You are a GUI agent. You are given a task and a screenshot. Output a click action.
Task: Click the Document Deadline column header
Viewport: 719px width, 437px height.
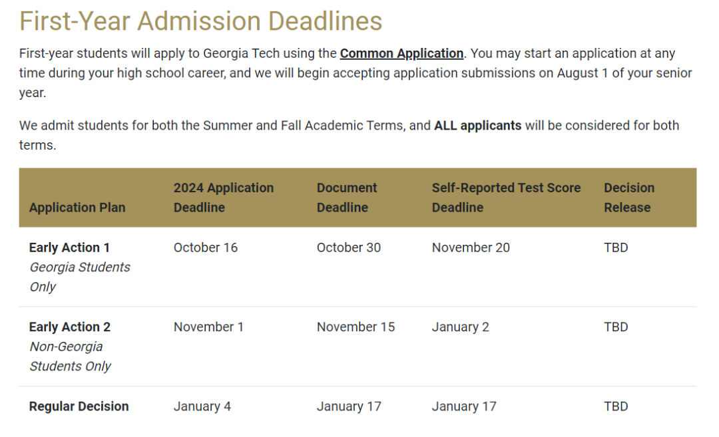347,198
